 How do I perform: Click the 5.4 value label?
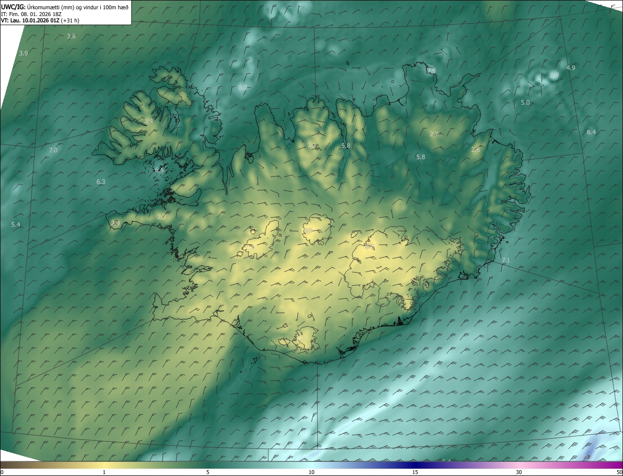click(16, 224)
